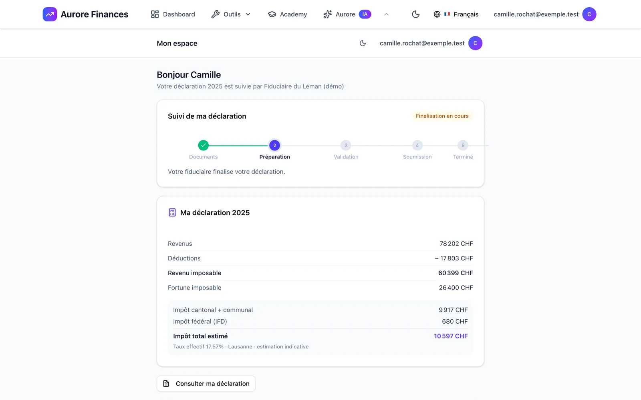Open the Dashboard grid icon
The image size is (641, 400).
pyautogui.click(x=155, y=14)
